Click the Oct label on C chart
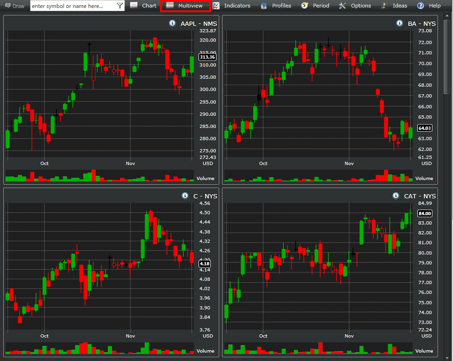453x361 pixels. (x=45, y=336)
